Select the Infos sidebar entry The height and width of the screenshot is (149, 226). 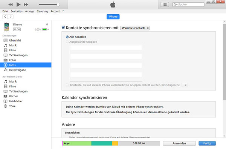coord(26,65)
